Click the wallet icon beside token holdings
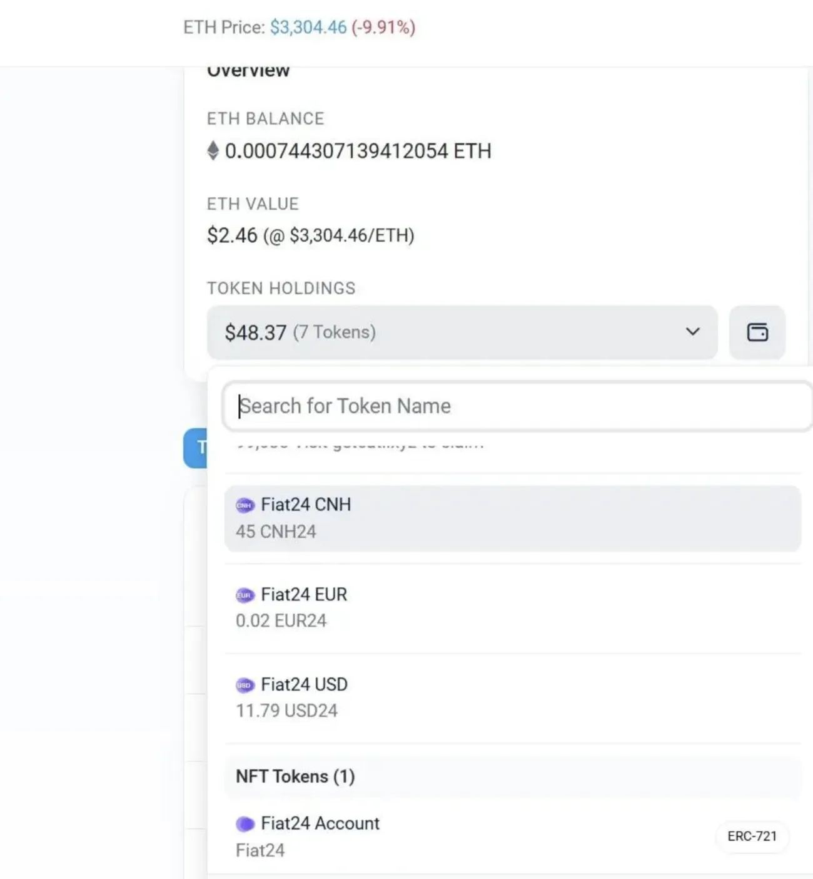The image size is (813, 879). (757, 332)
